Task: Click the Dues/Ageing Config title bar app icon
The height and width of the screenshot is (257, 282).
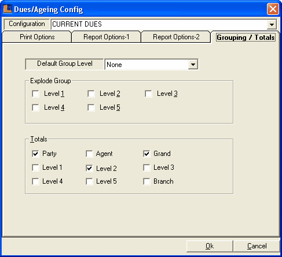Action: [8, 9]
